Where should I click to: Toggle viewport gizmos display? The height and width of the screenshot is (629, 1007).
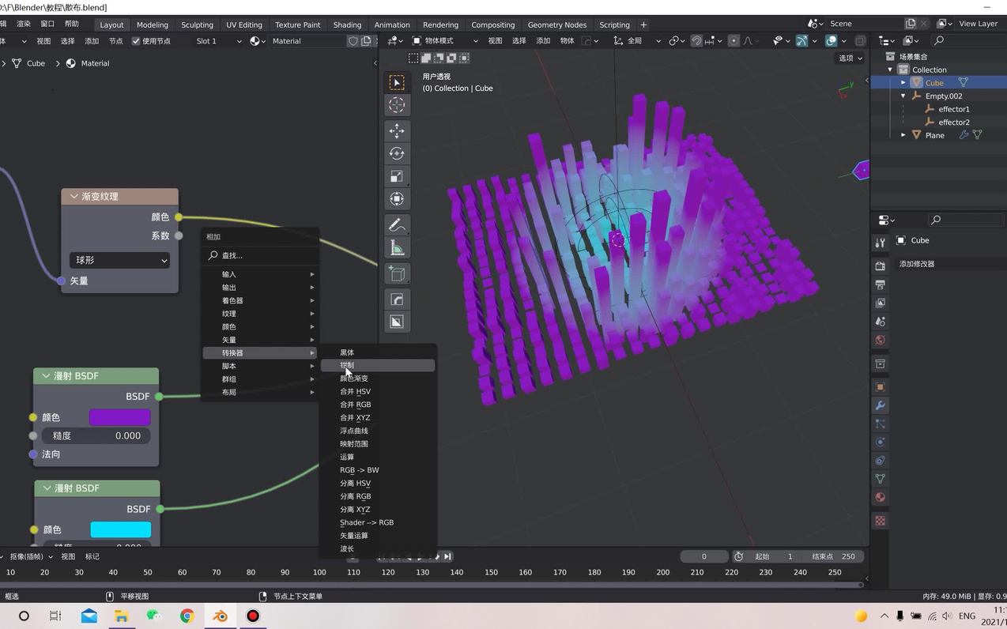point(801,40)
